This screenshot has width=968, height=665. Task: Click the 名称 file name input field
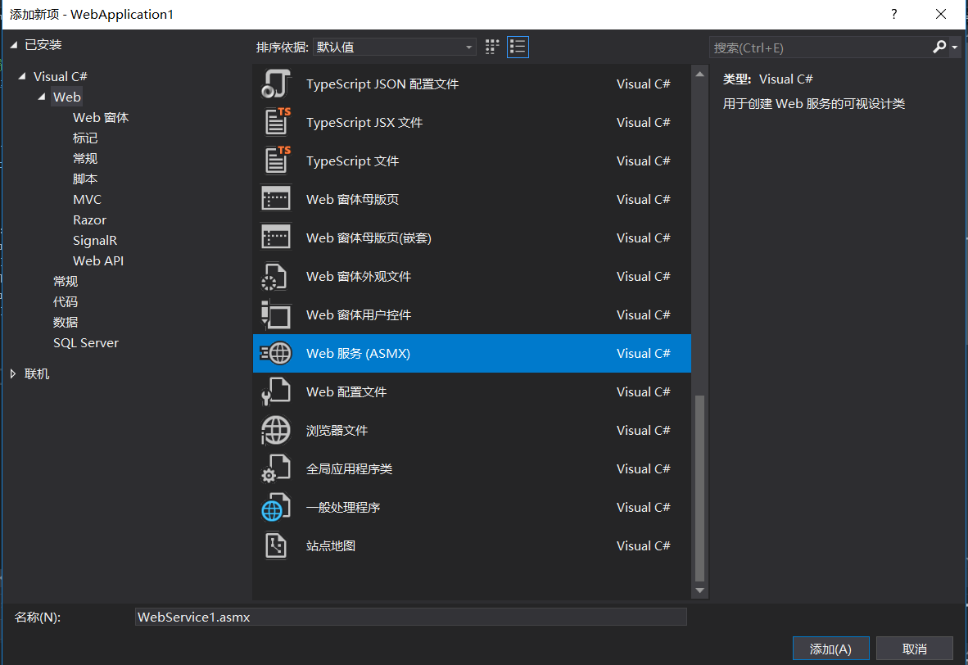pos(409,617)
